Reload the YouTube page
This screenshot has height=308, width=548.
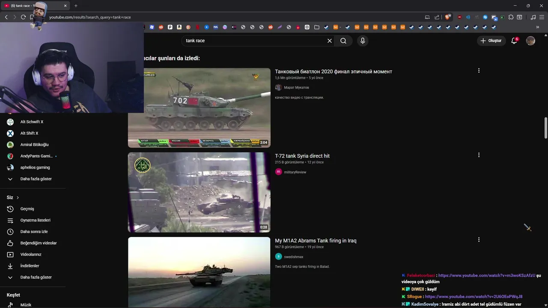pyautogui.click(x=23, y=17)
